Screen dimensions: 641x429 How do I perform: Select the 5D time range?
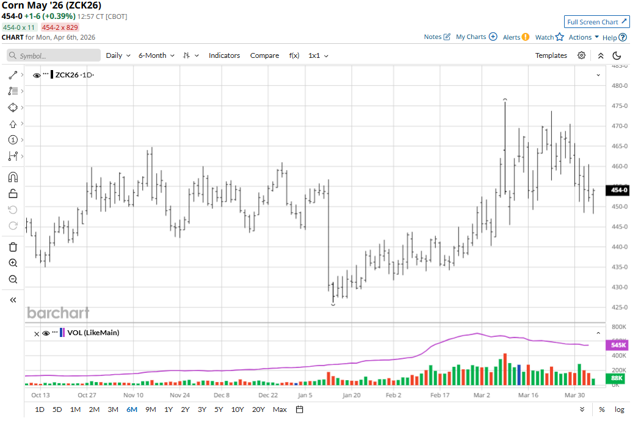(x=57, y=409)
